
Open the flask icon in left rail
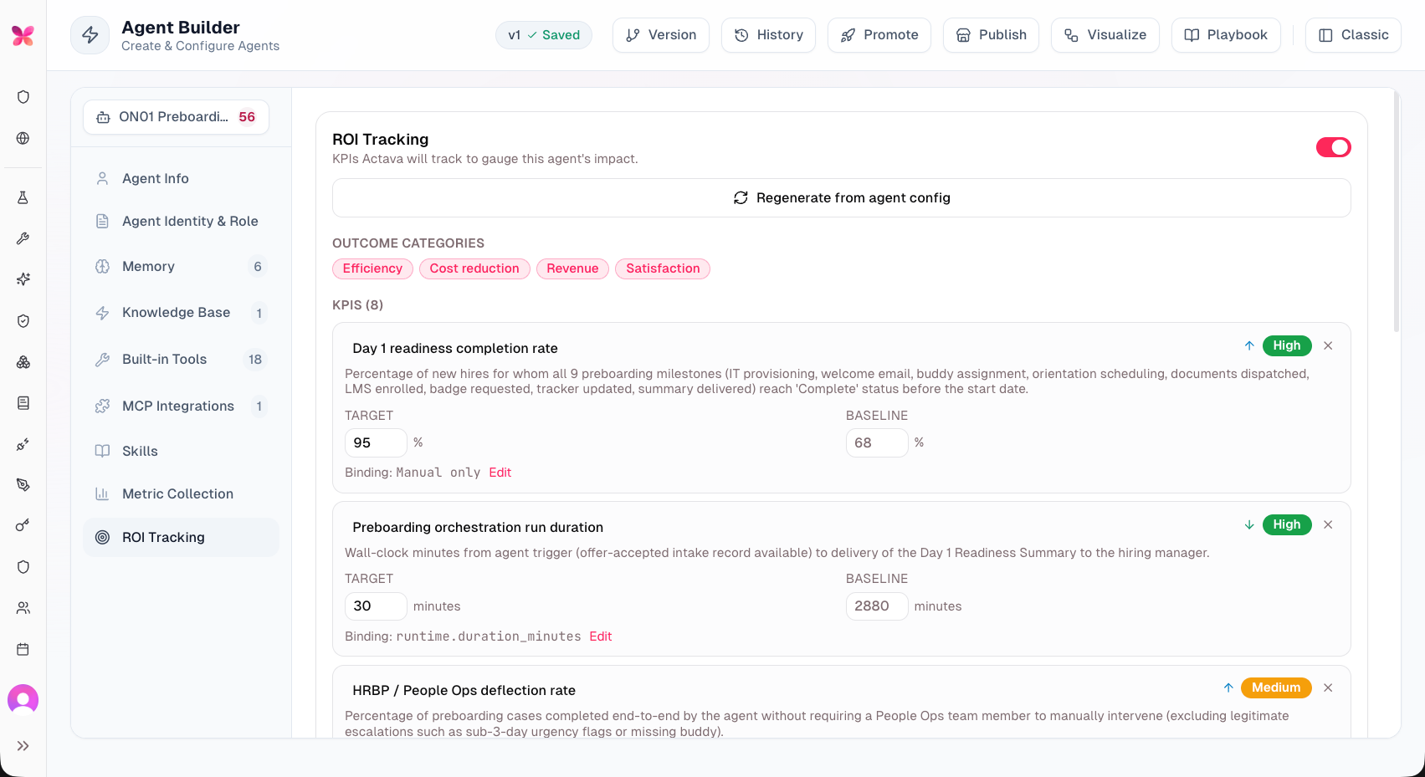point(23,197)
